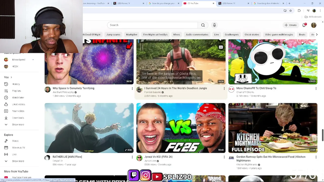The height and width of the screenshot is (182, 324).
Task: Play the Kitchen Nightmares full episode thumbnail
Action: (x=273, y=128)
